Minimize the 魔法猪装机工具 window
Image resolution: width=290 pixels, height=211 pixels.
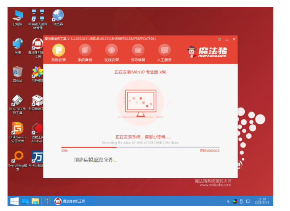tap(227, 39)
